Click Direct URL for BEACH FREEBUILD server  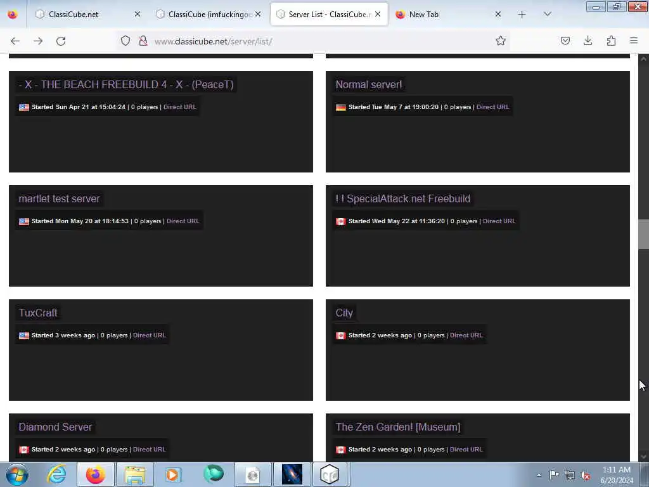180,107
